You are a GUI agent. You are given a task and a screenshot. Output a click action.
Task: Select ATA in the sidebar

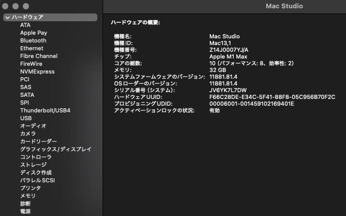(25, 25)
